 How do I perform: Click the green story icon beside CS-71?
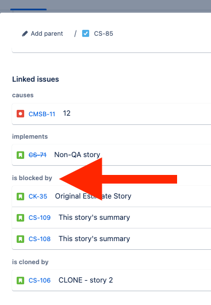pyautogui.click(x=20, y=155)
